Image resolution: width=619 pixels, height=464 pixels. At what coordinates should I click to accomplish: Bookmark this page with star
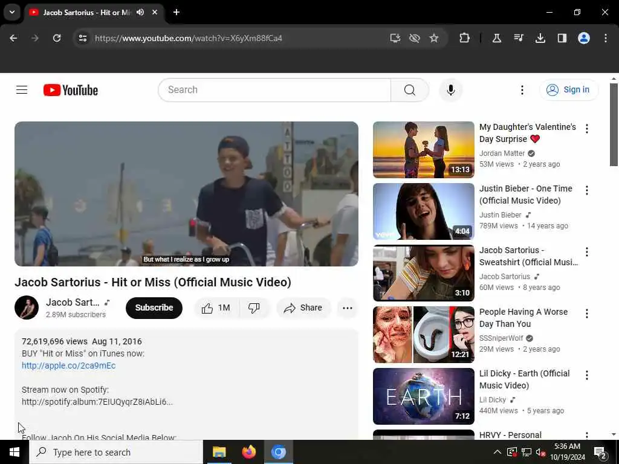pyautogui.click(x=434, y=38)
